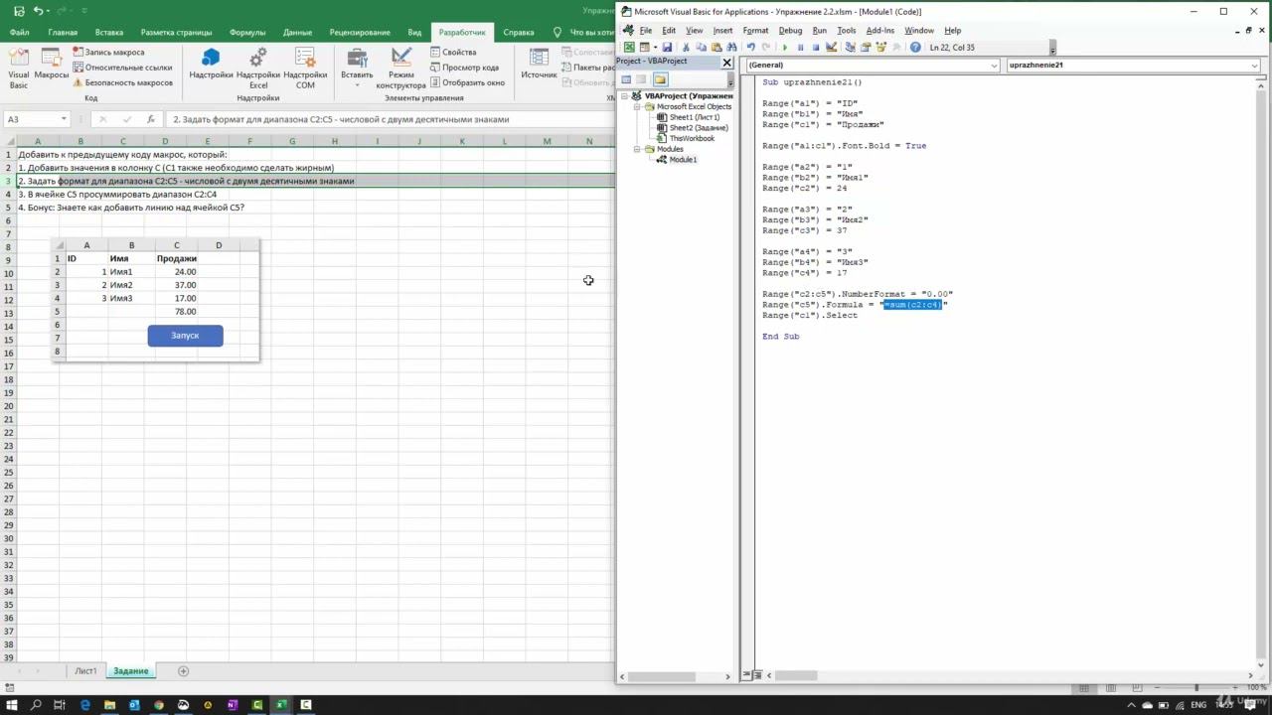The height and width of the screenshot is (715, 1272).
Task: Select Sheet1 (Лист1) in the project tree
Action: click(x=694, y=117)
